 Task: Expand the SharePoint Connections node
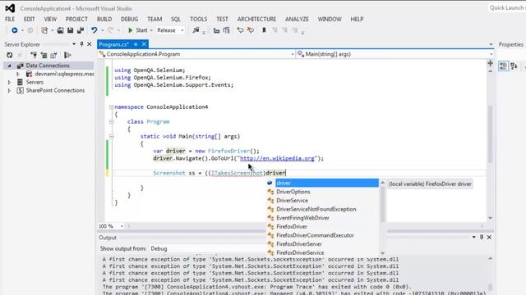point(9,90)
